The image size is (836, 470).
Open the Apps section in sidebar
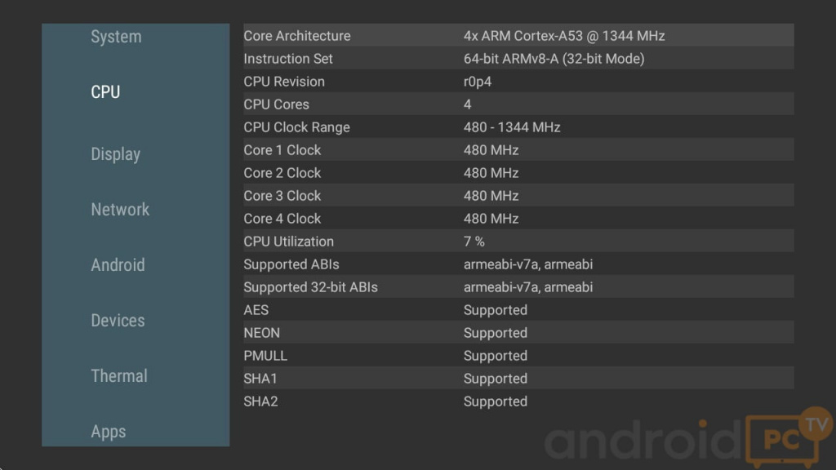[x=109, y=432]
